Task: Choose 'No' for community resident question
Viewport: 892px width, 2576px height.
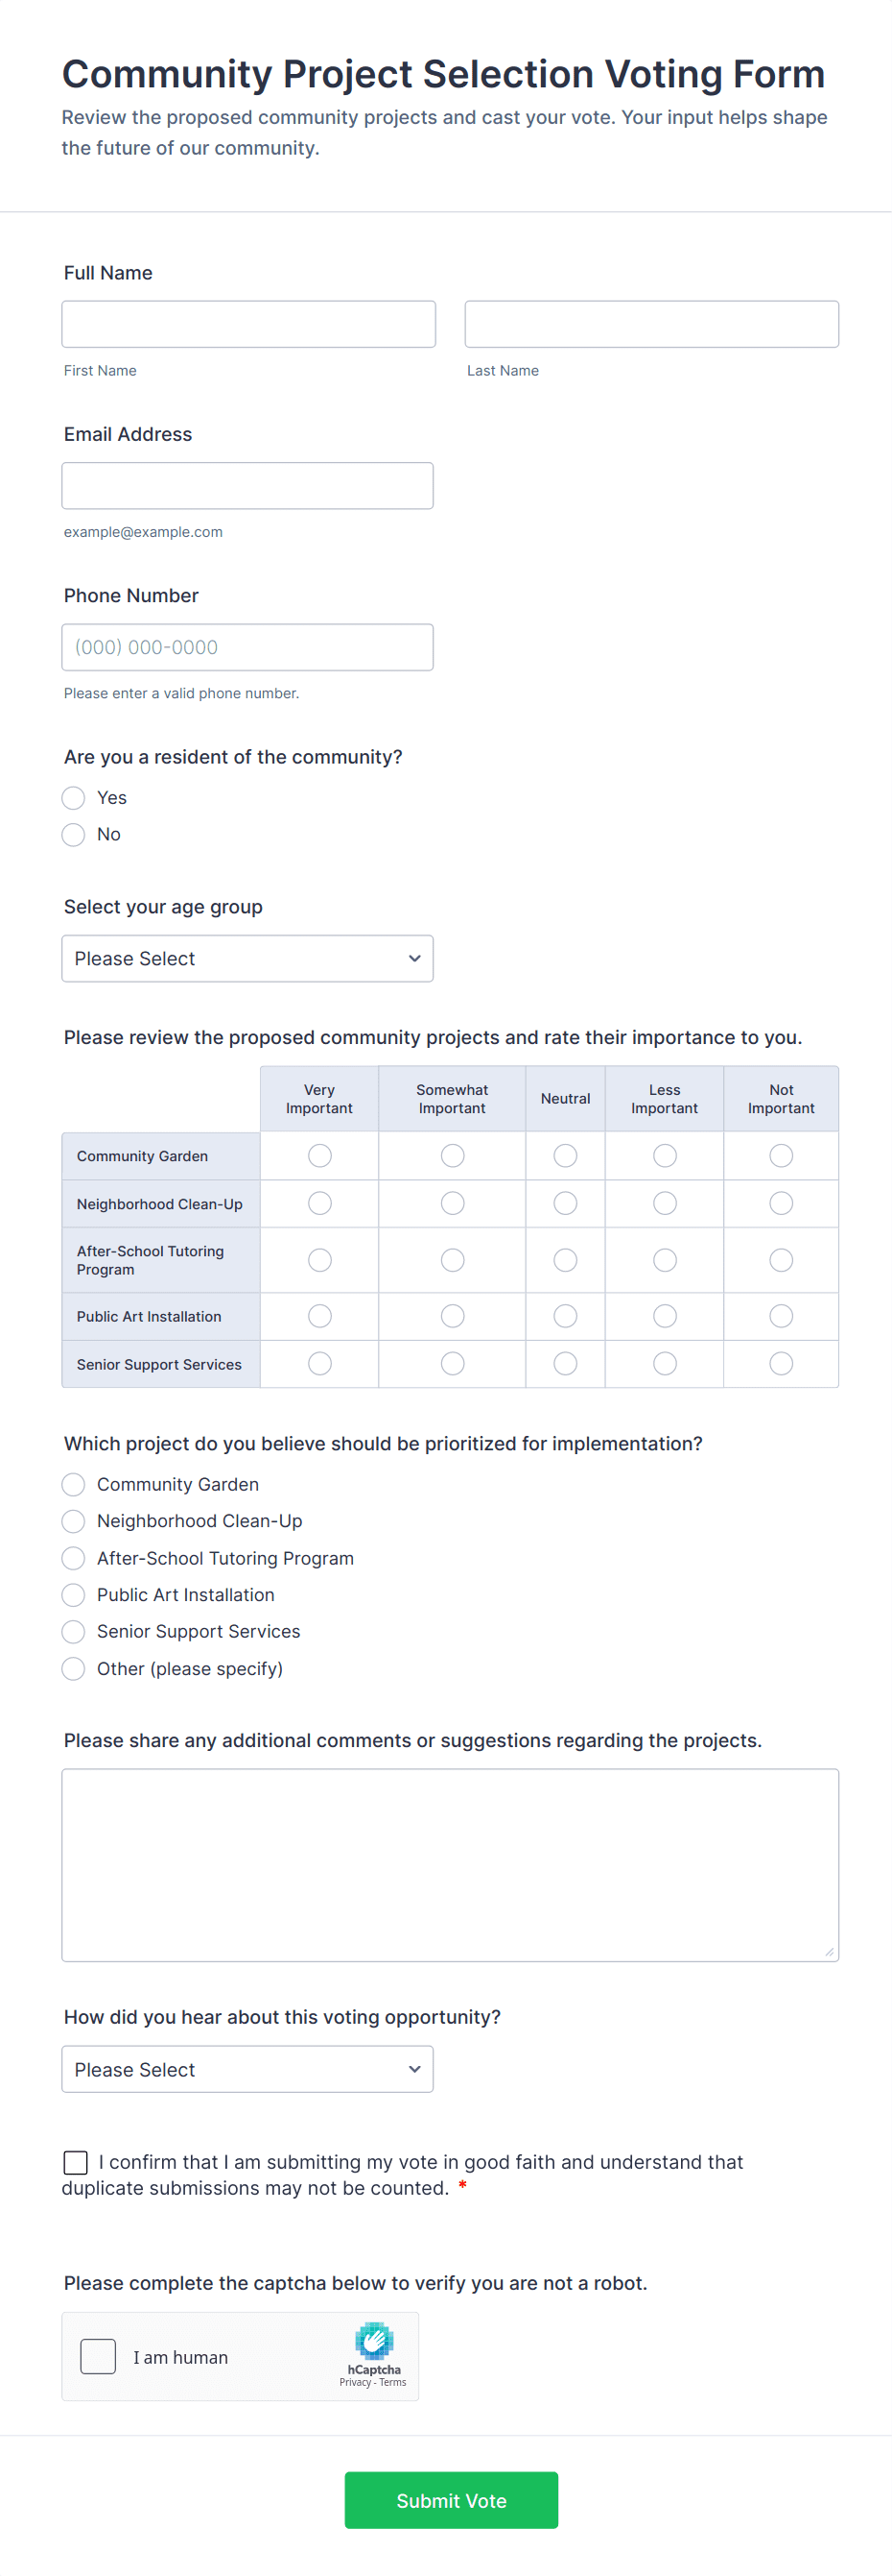Action: coord(74,834)
